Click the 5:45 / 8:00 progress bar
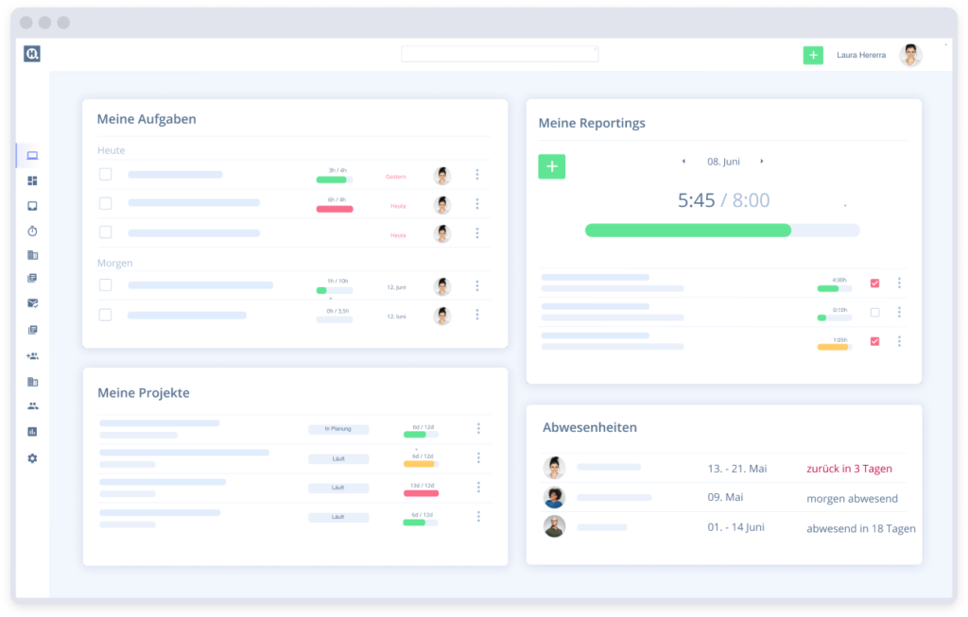The image size is (968, 617). [x=722, y=231]
